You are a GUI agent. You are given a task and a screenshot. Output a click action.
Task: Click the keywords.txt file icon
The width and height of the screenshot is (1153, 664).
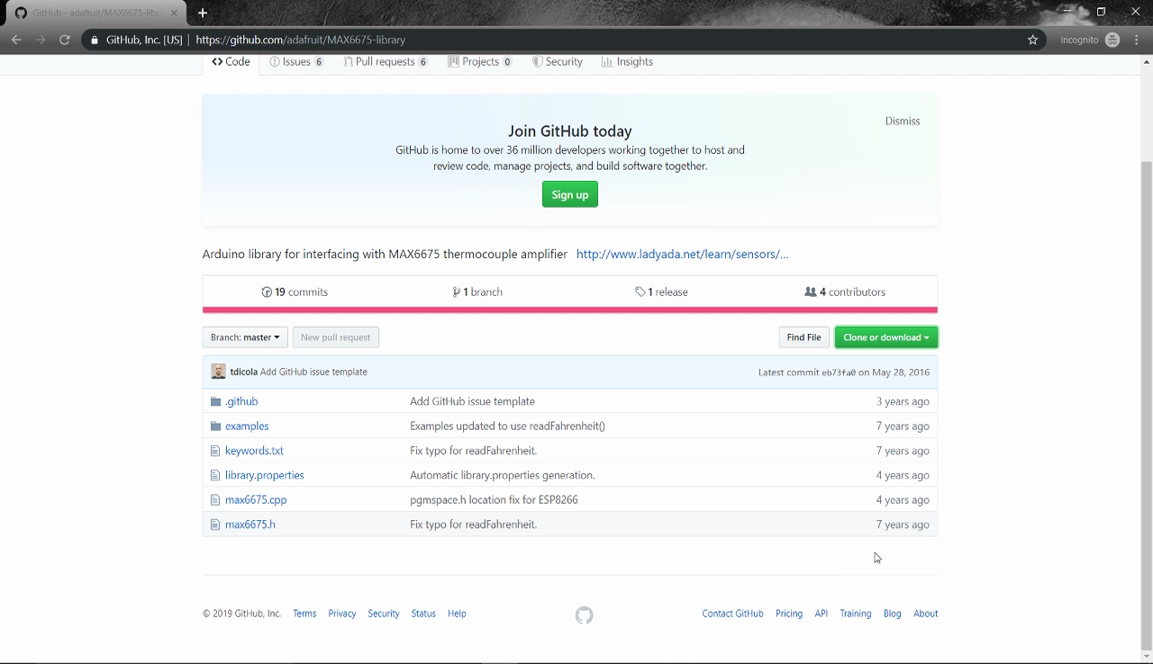pos(215,451)
